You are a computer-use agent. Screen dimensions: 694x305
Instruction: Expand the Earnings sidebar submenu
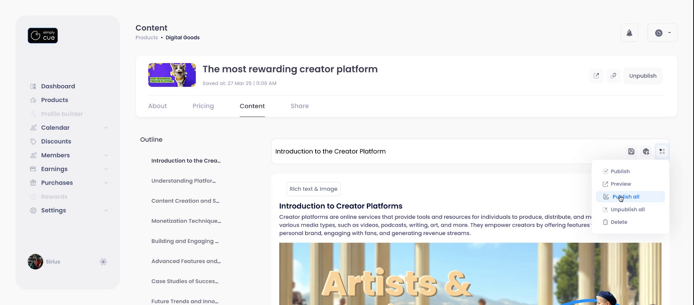coord(106,169)
